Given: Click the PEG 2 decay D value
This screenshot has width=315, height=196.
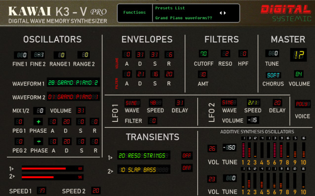Looking at the screenshot, I should 67,141.
